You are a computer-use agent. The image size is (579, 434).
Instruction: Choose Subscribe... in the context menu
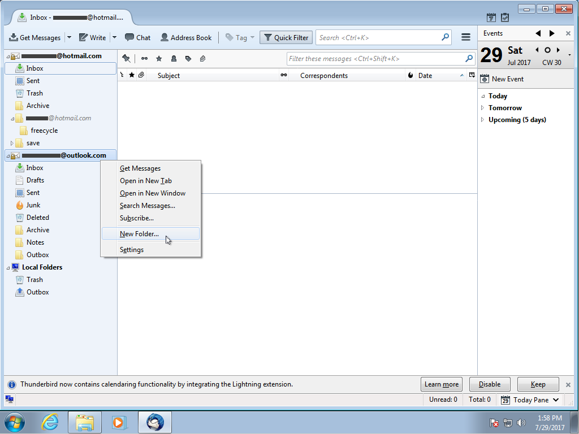tap(136, 218)
